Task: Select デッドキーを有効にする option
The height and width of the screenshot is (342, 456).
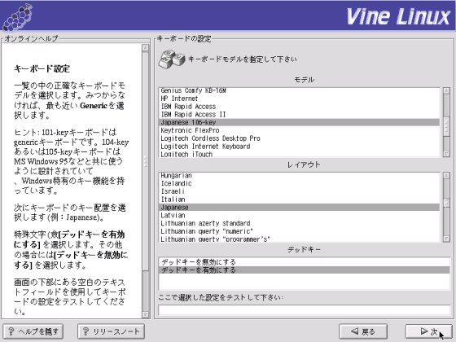Action: point(305,270)
